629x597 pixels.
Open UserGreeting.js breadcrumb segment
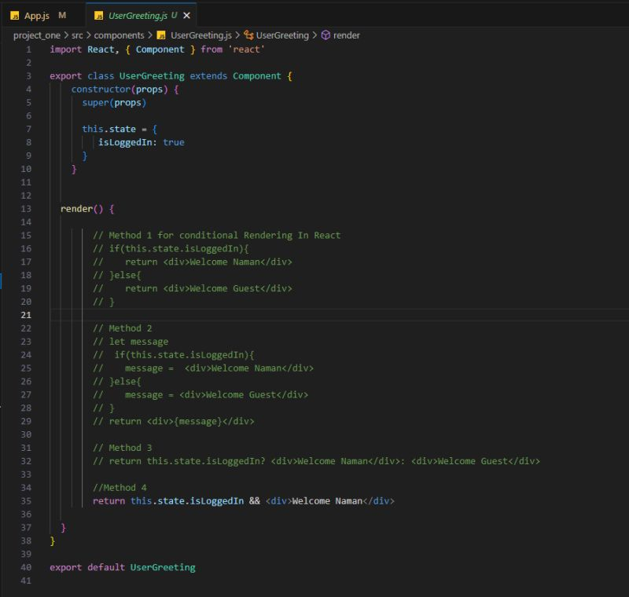(201, 35)
